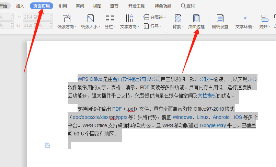The height and width of the screenshot is (167, 276).
Task: Click the 背景 background icon
Action: pos(178,18)
